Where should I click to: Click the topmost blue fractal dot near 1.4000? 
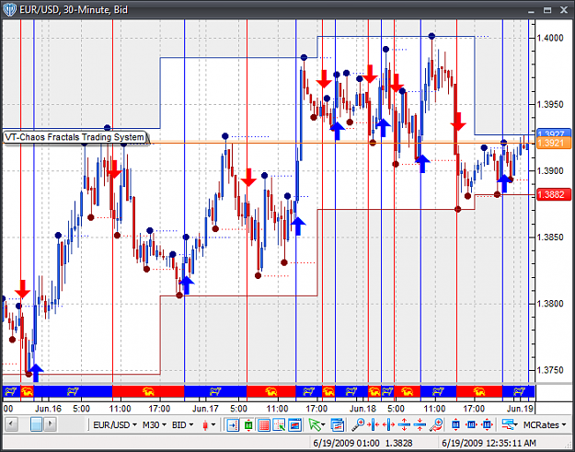click(431, 36)
